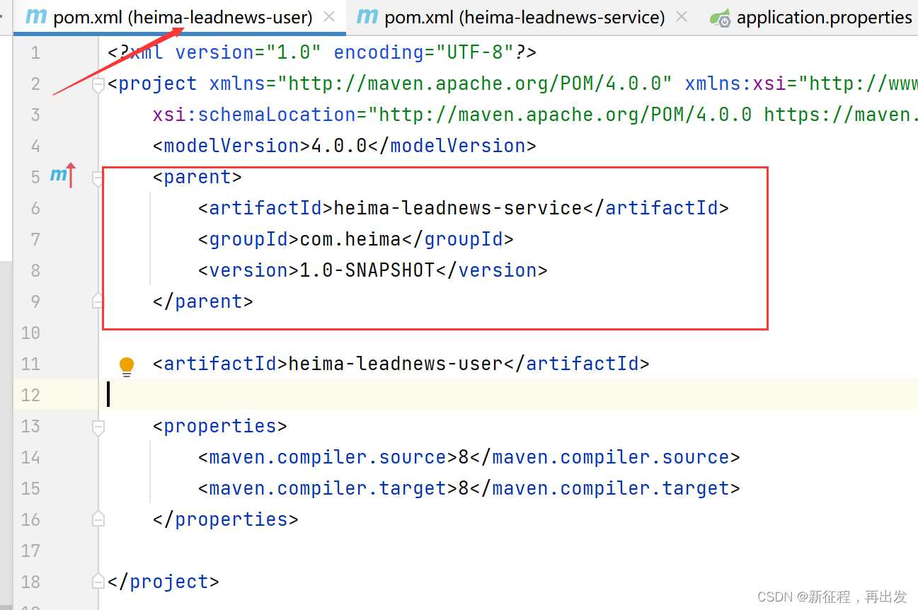
Task: Click the maven.compiler.source value 8
Action: (464, 457)
